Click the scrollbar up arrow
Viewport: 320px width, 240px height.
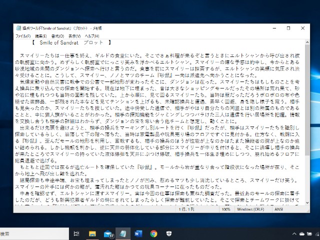[307, 42]
